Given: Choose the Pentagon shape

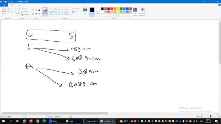Looking at the screenshot, I should (56, 12).
